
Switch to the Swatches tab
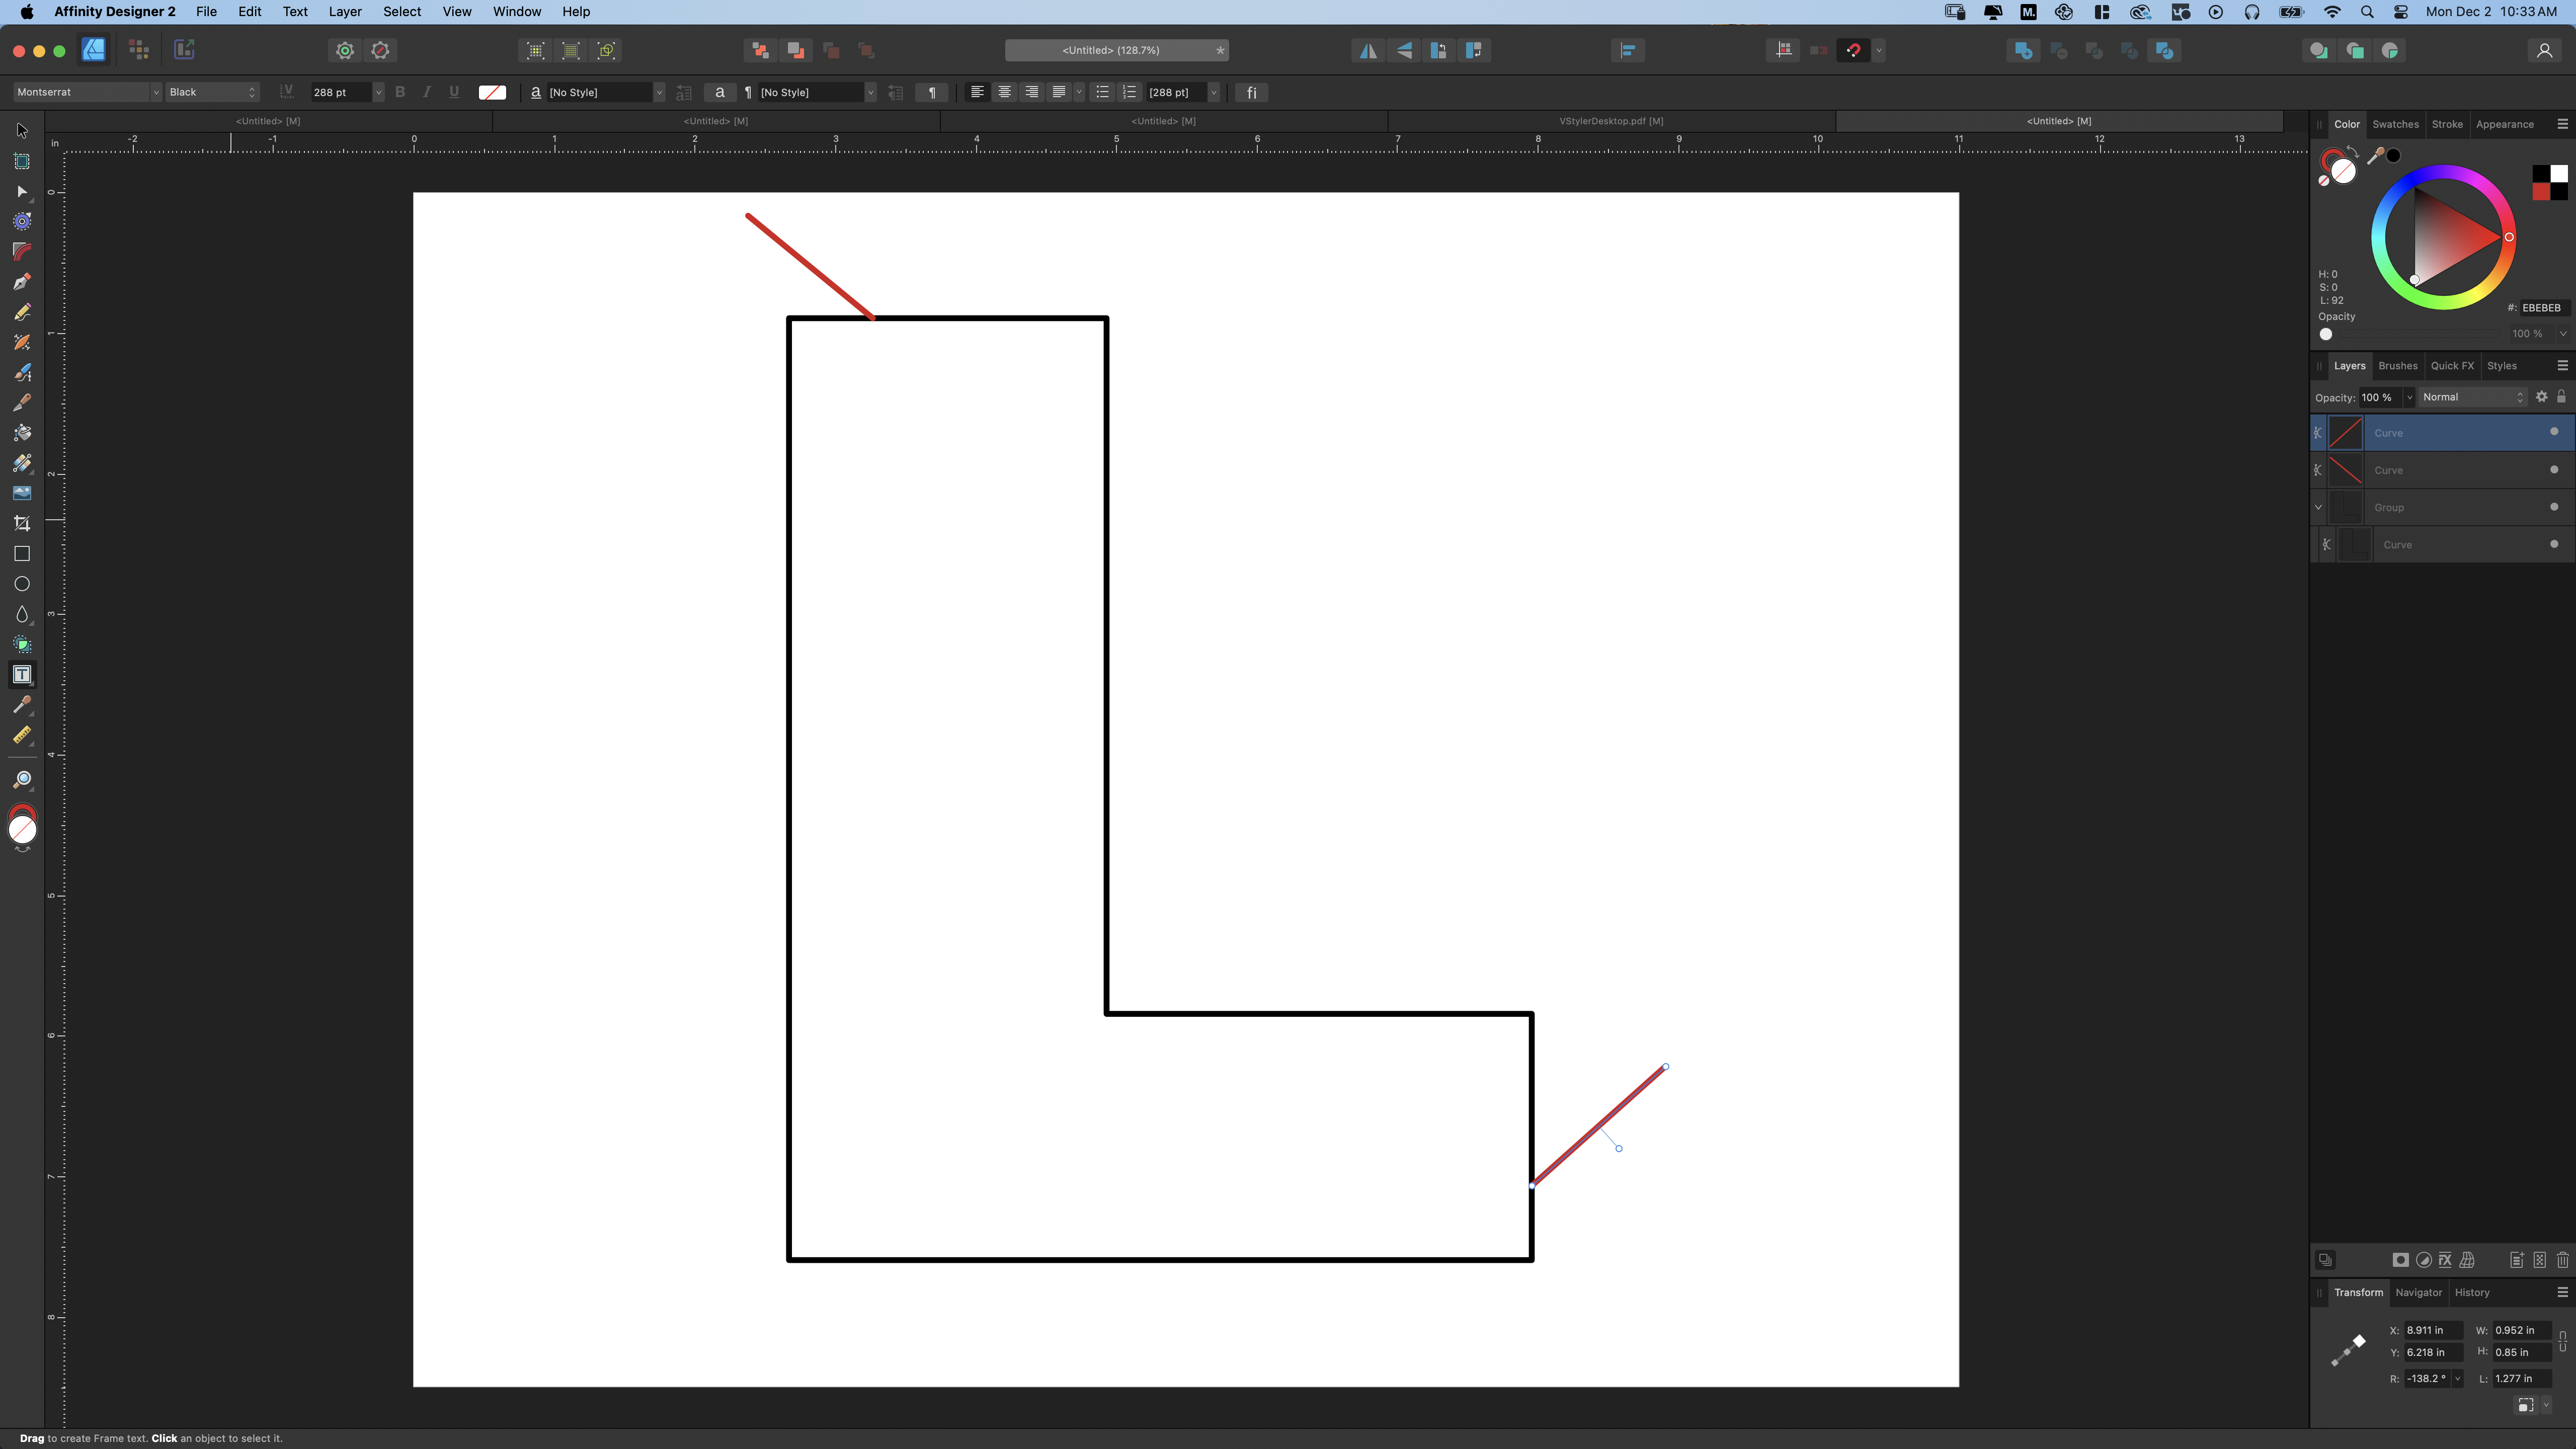coord(2395,124)
